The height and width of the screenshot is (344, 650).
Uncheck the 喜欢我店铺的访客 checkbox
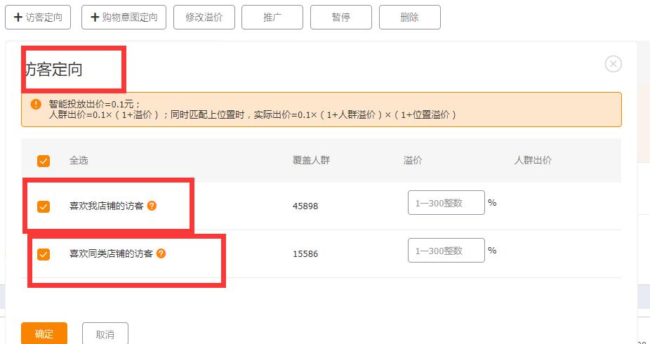click(44, 206)
